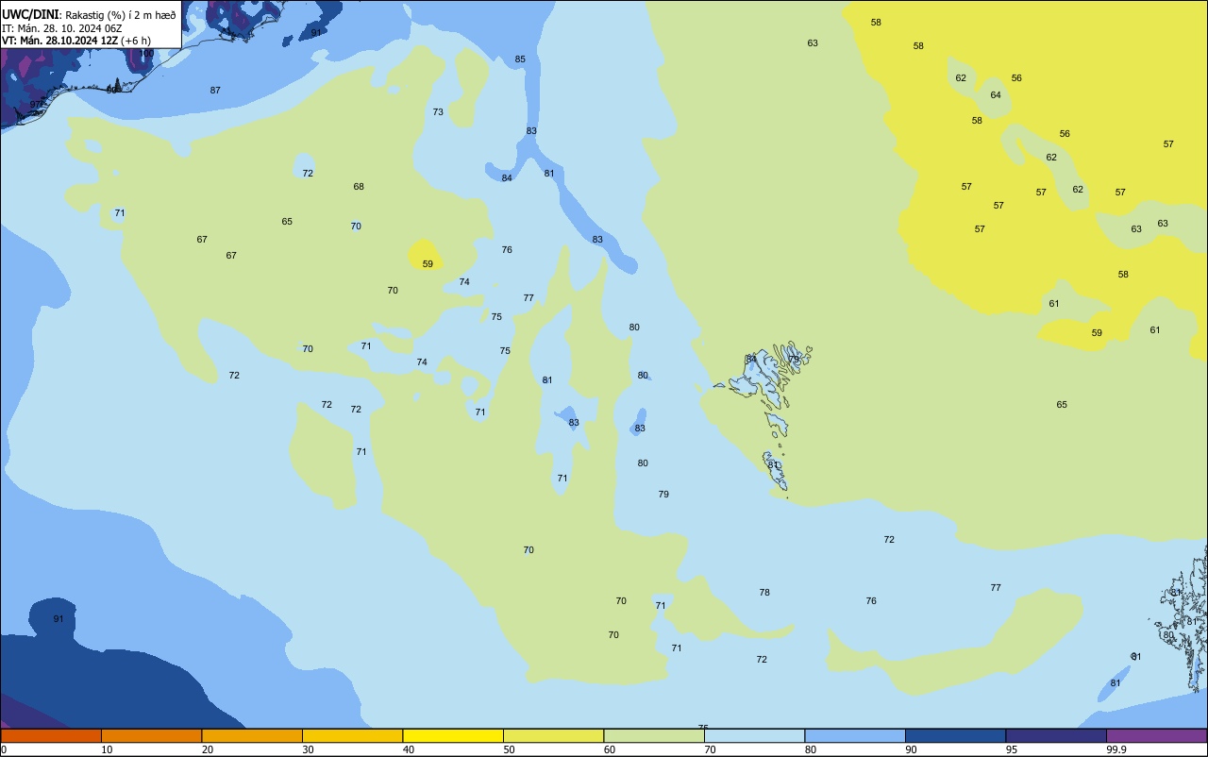Screen dimensions: 1208x757
Task: Choose the dark blue 90–95 legend swatch
Action: coord(955,735)
